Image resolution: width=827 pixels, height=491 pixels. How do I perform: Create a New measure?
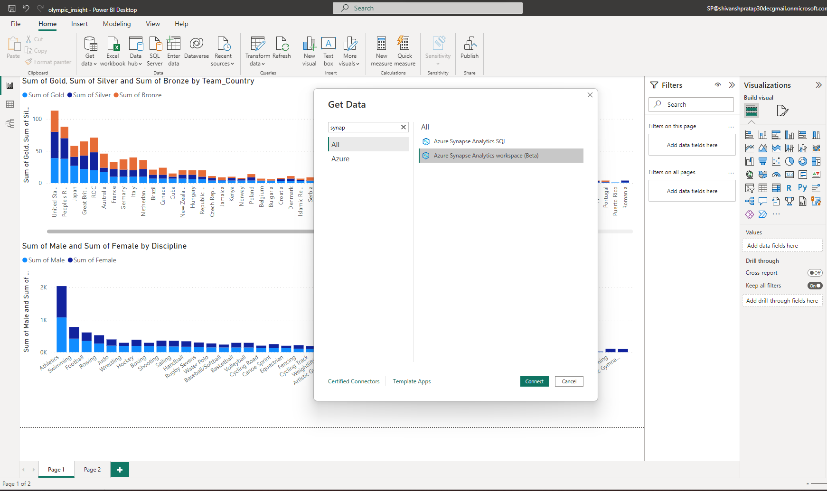coord(382,51)
